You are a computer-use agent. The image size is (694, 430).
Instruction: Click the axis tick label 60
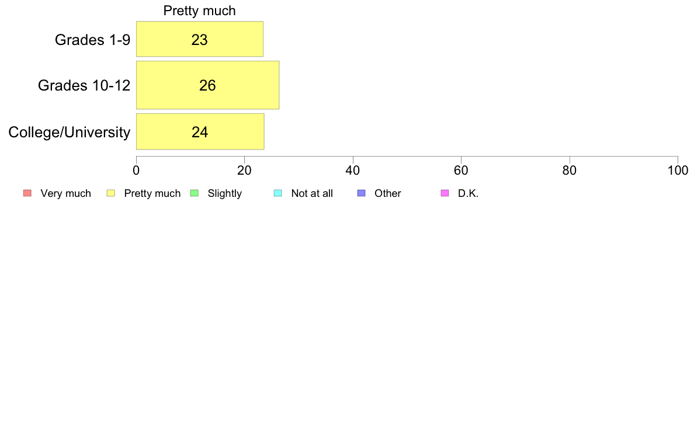click(x=461, y=171)
